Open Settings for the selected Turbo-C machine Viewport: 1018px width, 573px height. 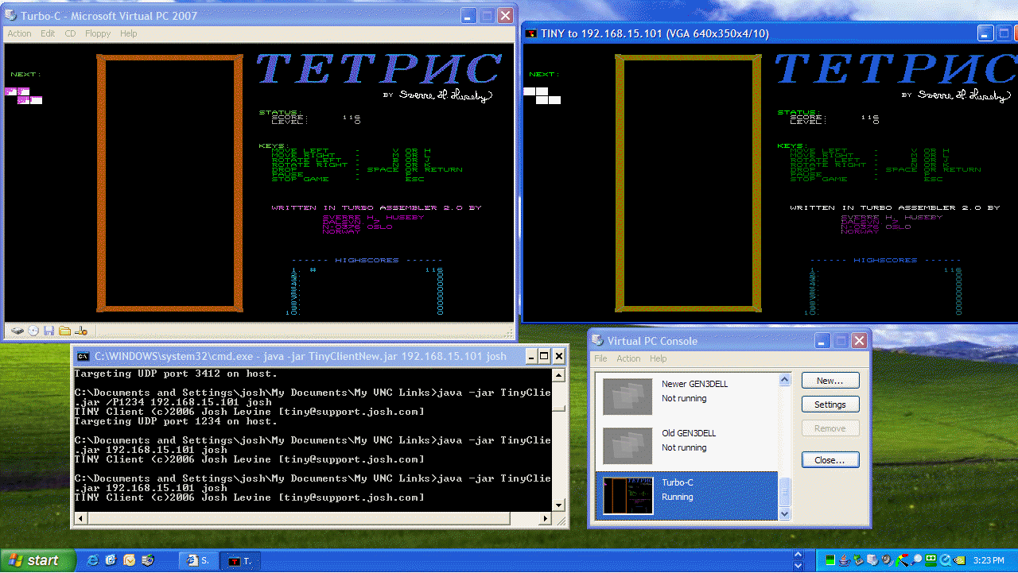tap(830, 404)
